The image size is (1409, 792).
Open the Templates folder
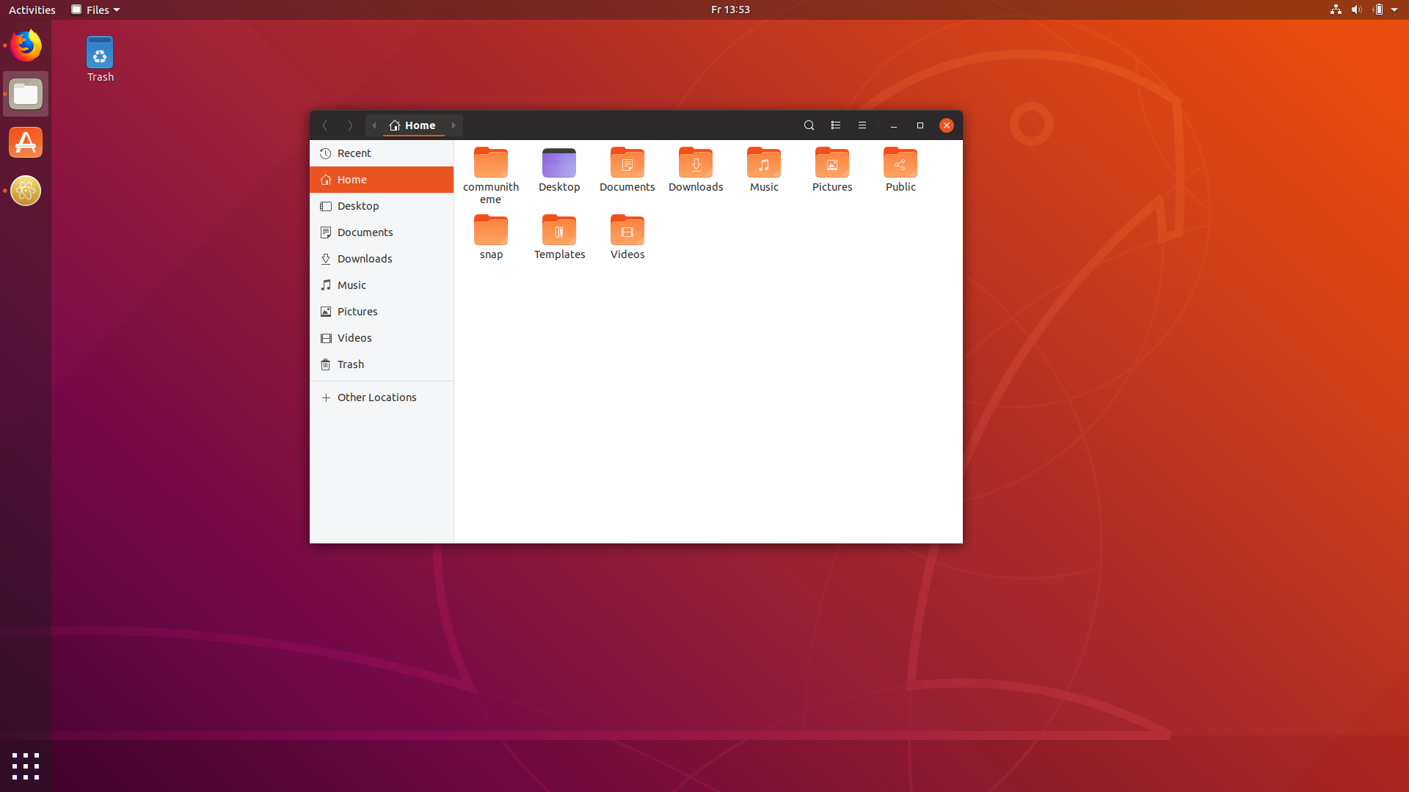click(x=559, y=231)
